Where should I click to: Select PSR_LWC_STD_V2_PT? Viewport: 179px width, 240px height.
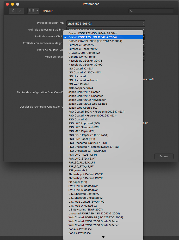click(103, 159)
